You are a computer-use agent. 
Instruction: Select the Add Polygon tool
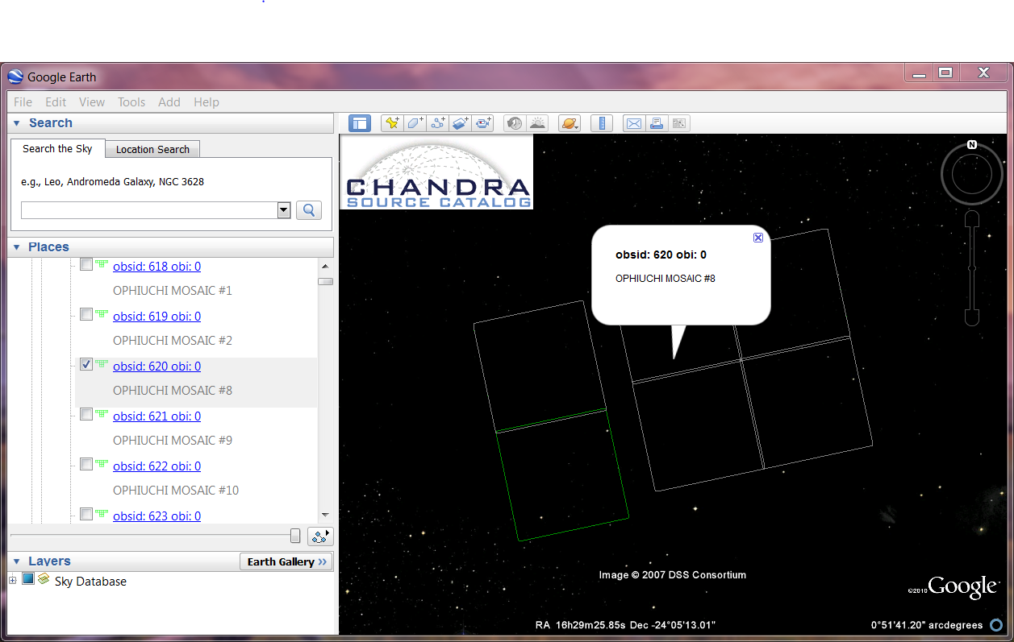point(415,123)
